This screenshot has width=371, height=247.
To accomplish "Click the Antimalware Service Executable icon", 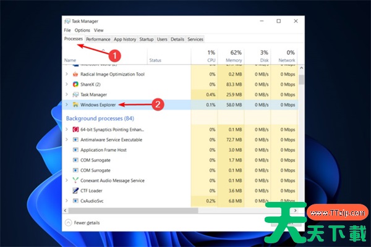I will click(x=75, y=140).
